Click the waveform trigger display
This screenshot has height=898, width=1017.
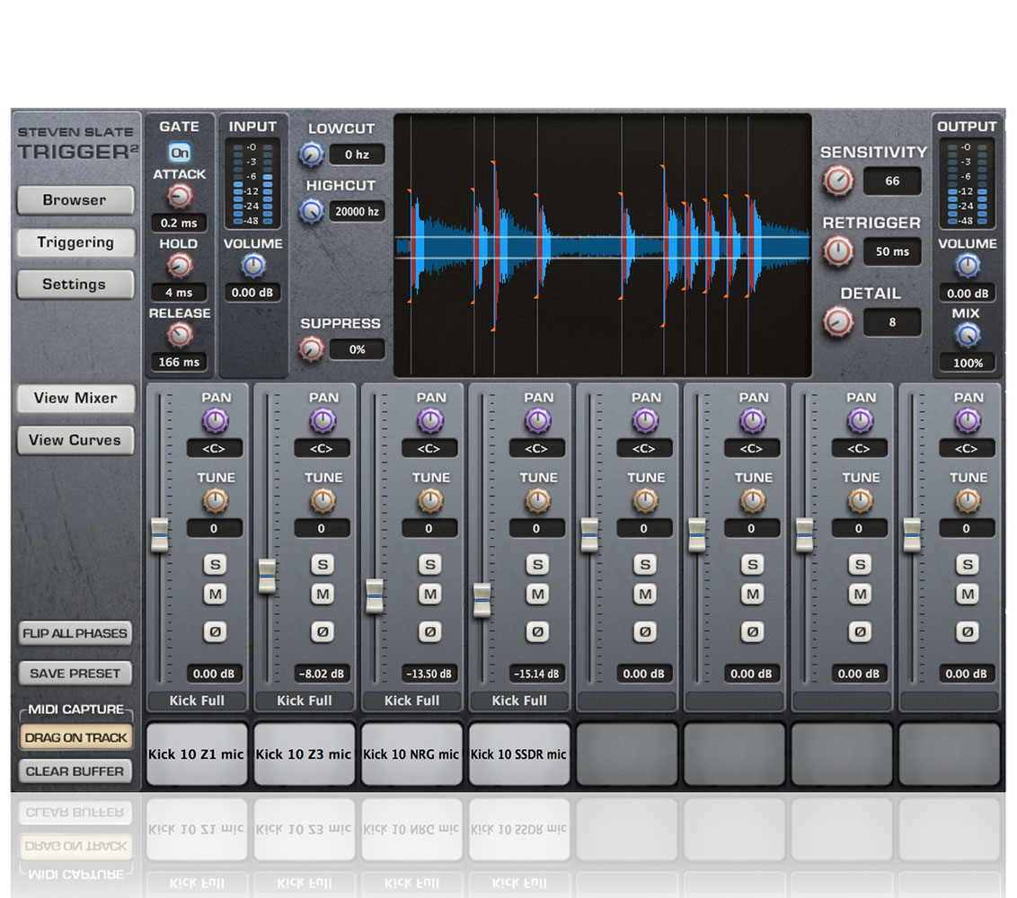603,245
